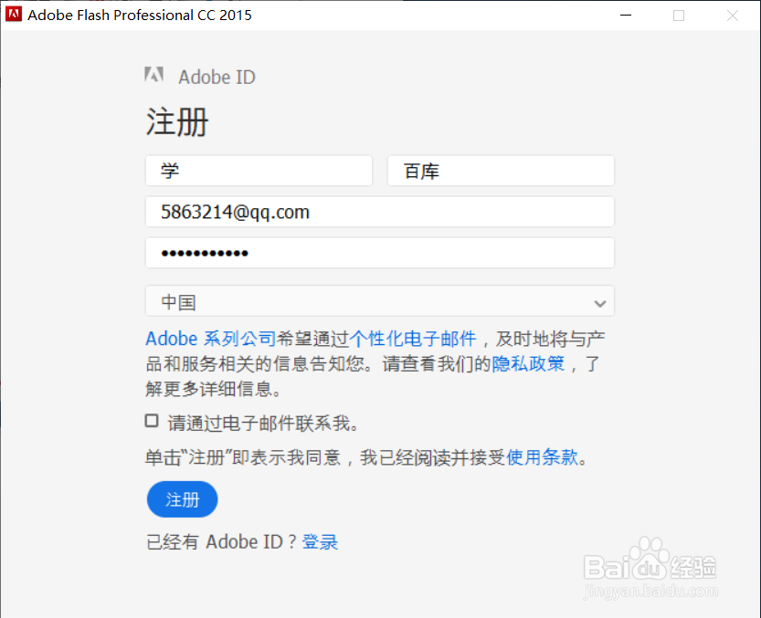The image size is (761, 618).
Task: Minimize the Adobe Flash Professional window
Action: [x=626, y=15]
